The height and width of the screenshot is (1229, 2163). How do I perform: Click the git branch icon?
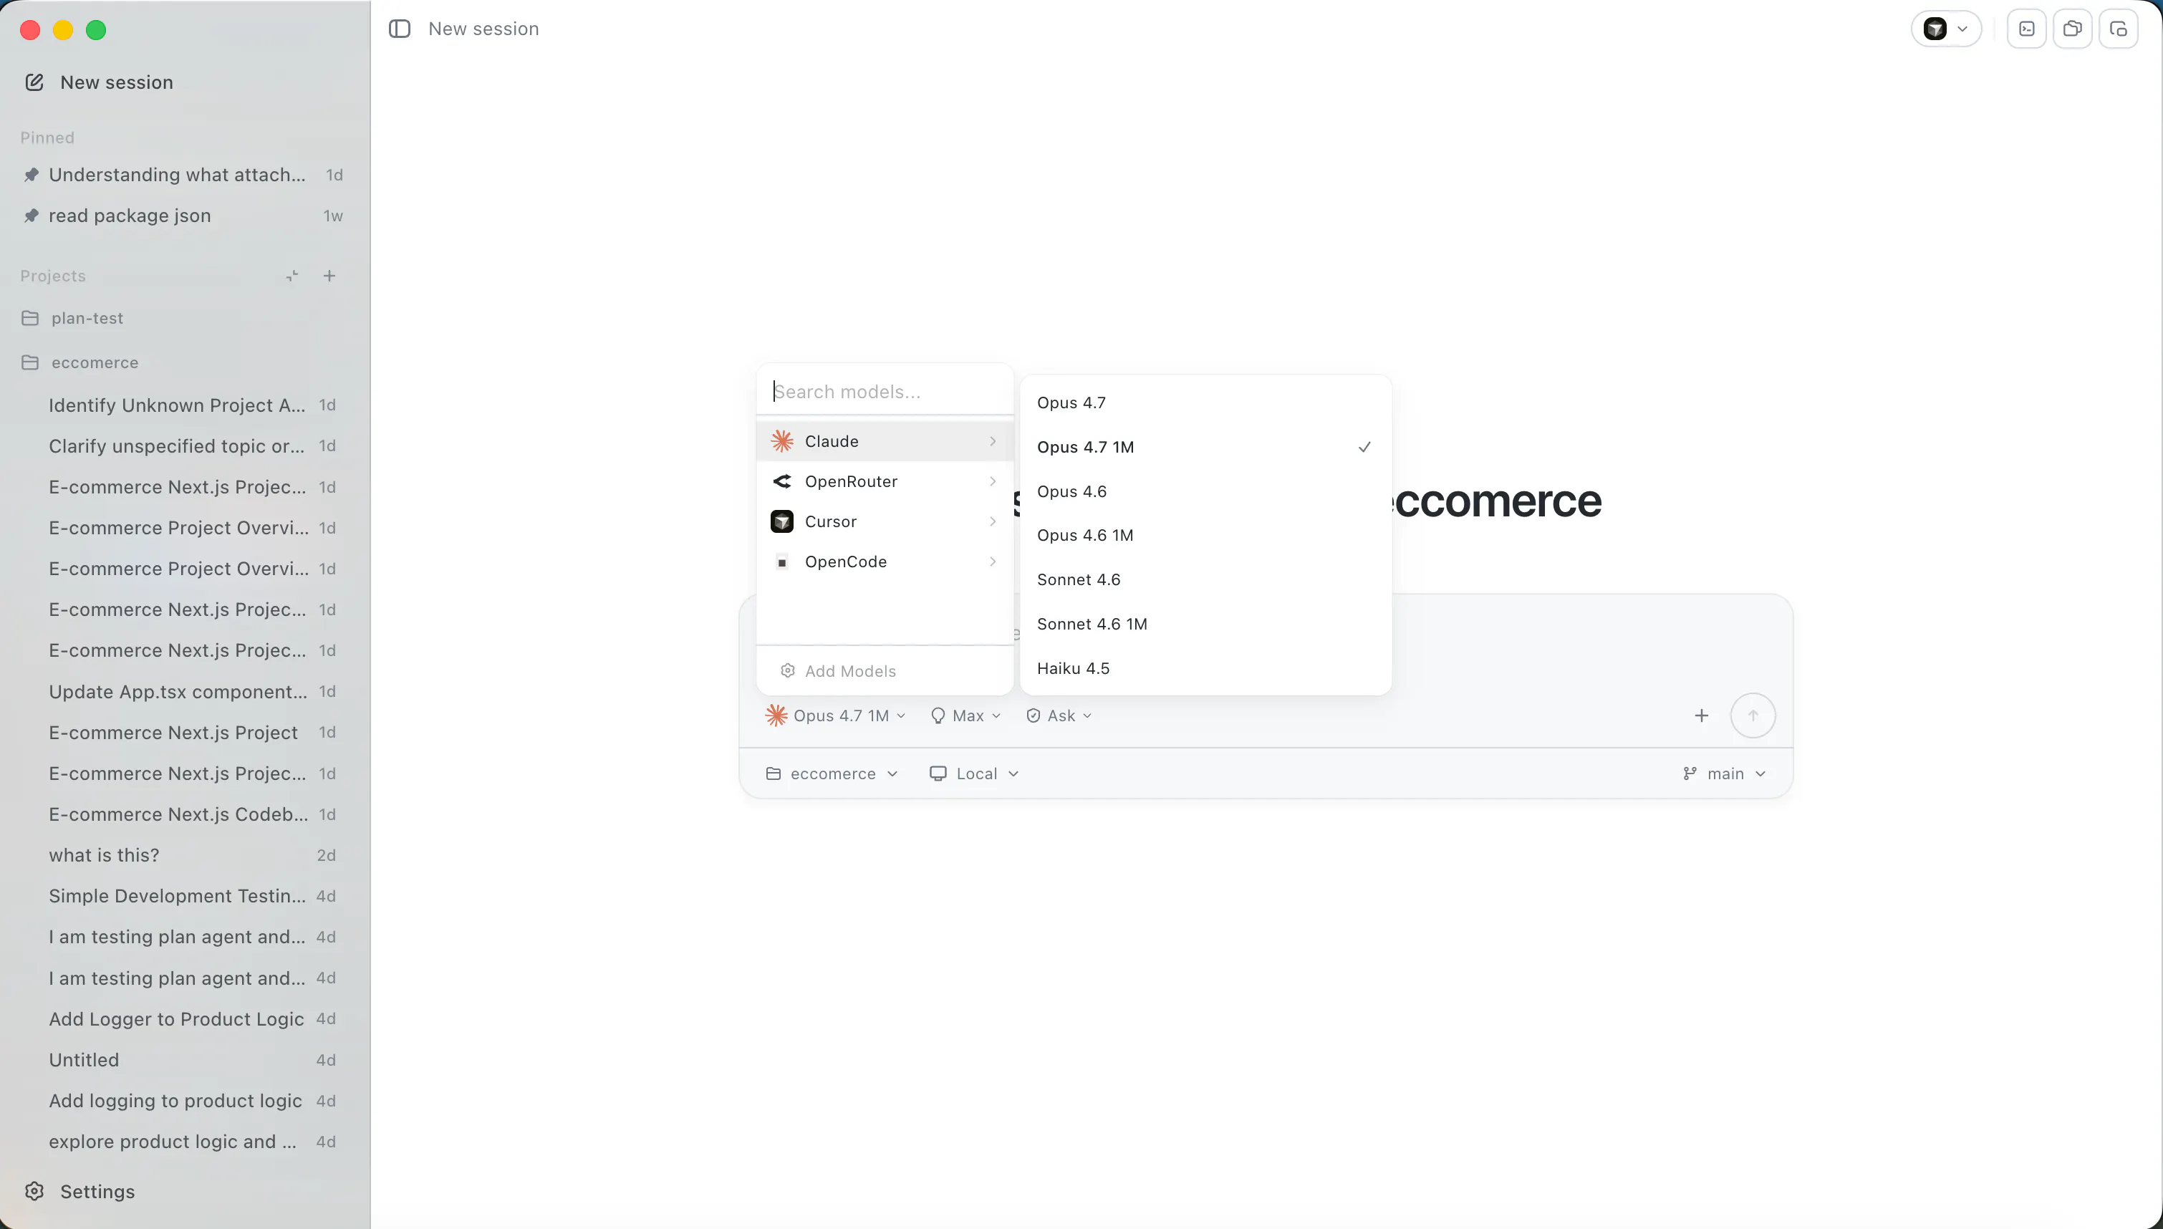click(x=1690, y=774)
